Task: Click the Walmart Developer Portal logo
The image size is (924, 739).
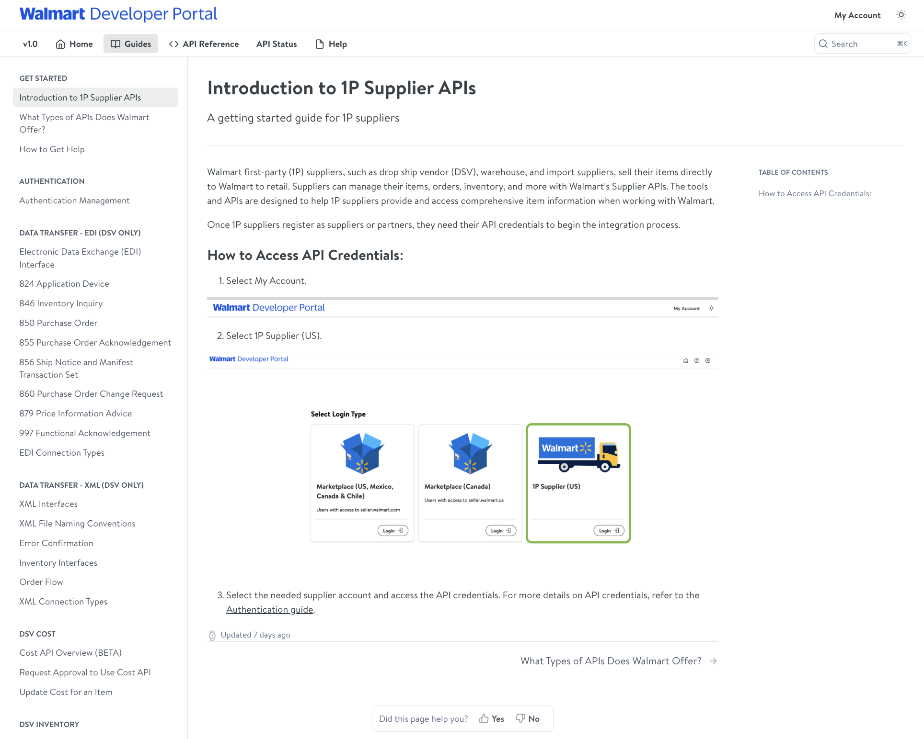Action: pos(118,14)
